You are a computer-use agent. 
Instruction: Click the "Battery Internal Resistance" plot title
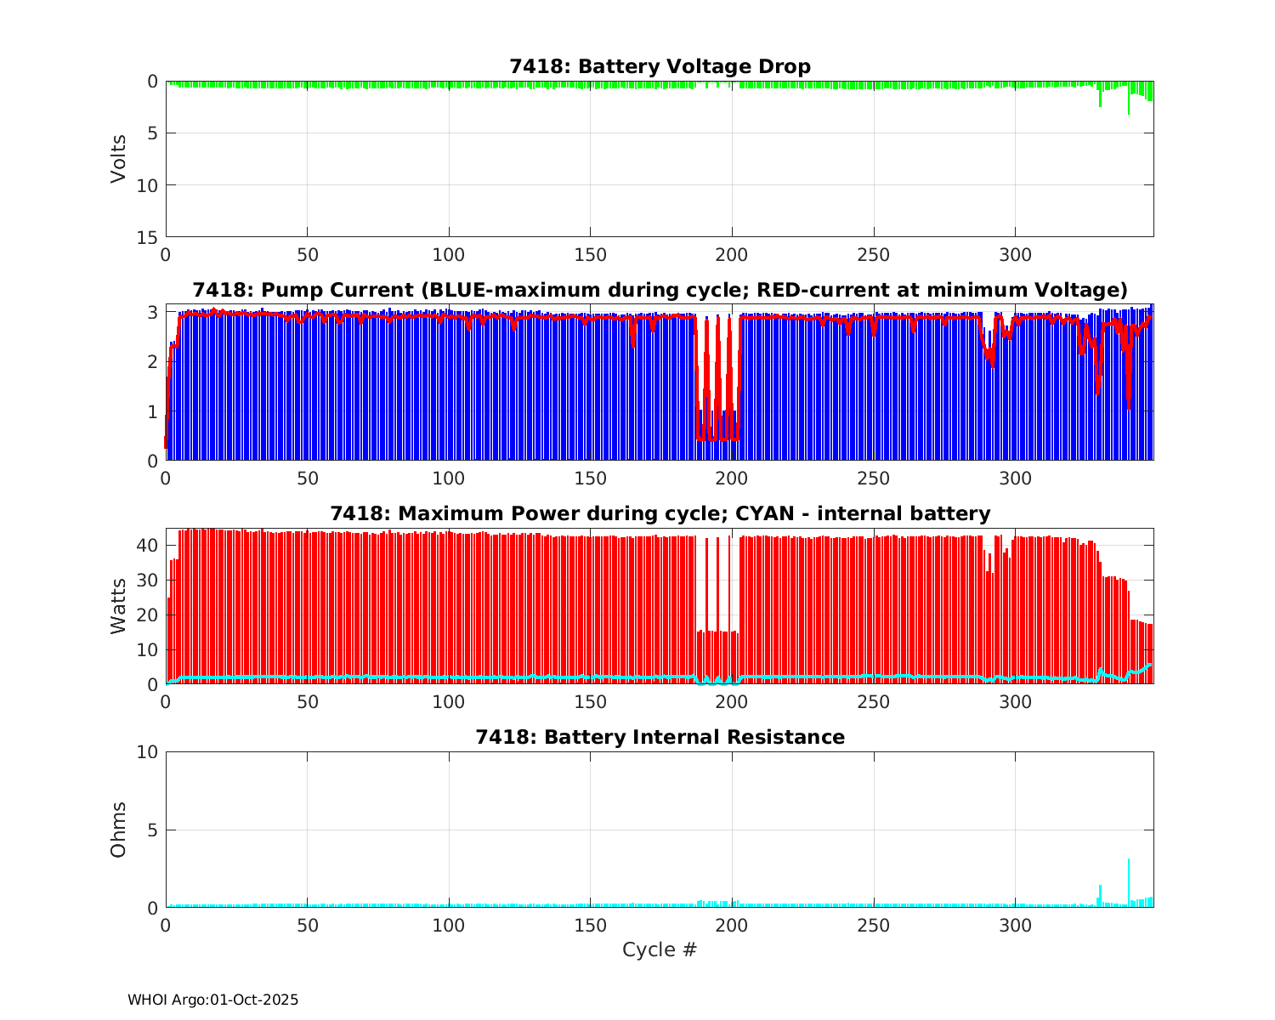pos(660,737)
